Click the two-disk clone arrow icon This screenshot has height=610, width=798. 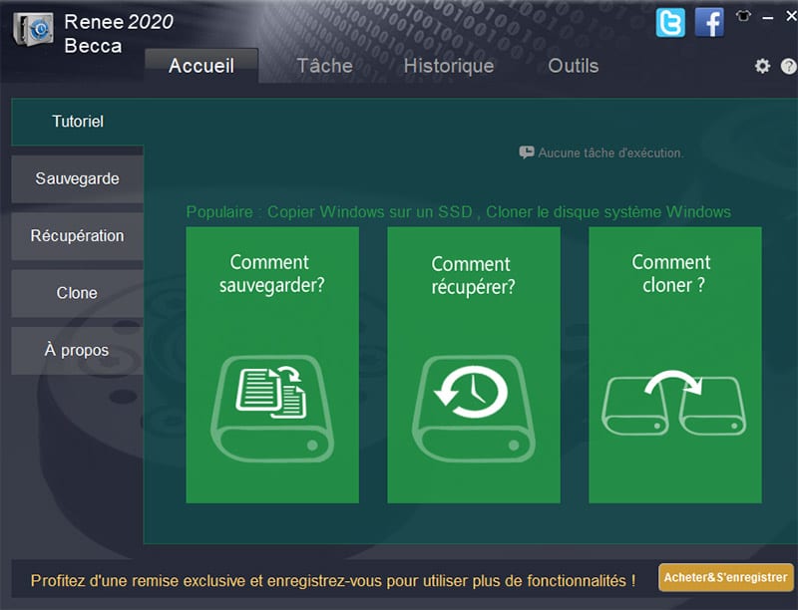point(674,403)
